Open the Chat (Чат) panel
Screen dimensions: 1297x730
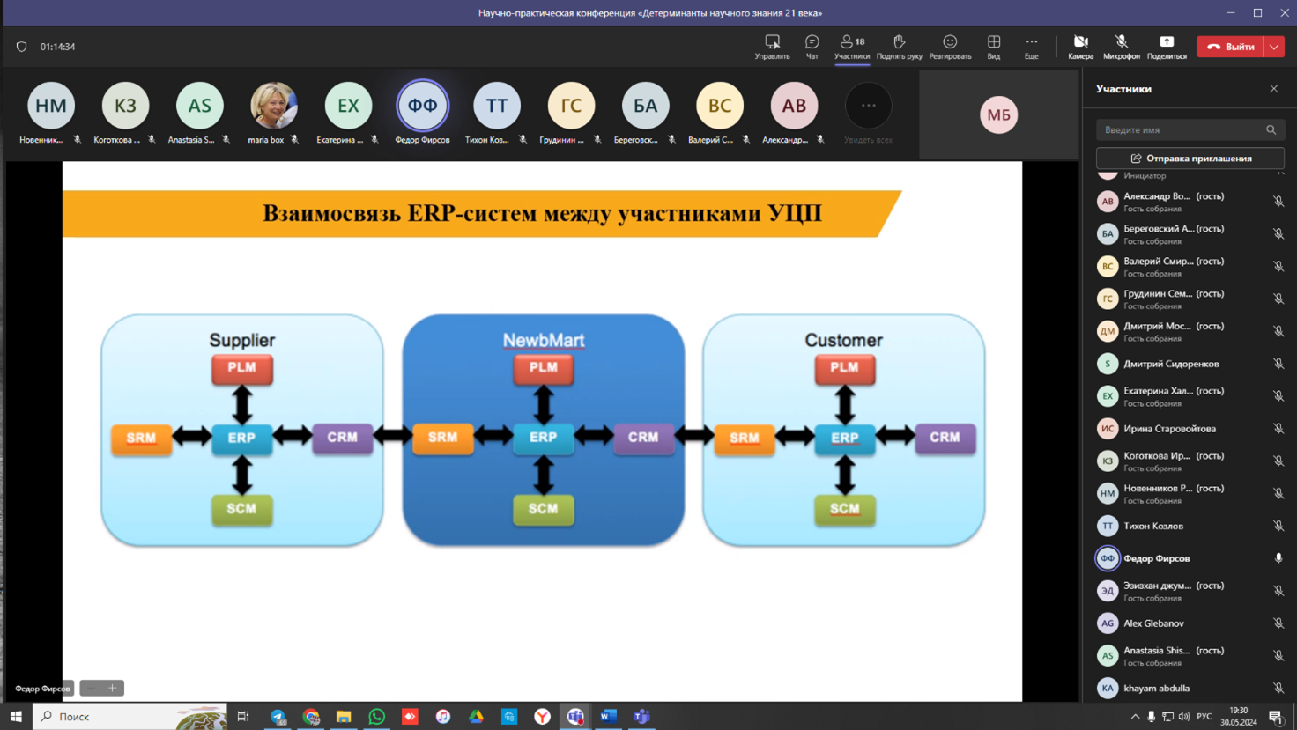click(812, 47)
